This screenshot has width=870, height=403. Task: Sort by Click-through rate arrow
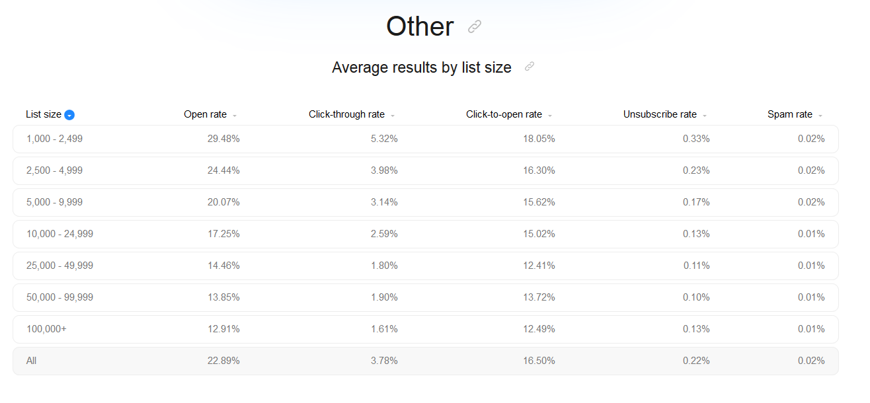pyautogui.click(x=393, y=116)
